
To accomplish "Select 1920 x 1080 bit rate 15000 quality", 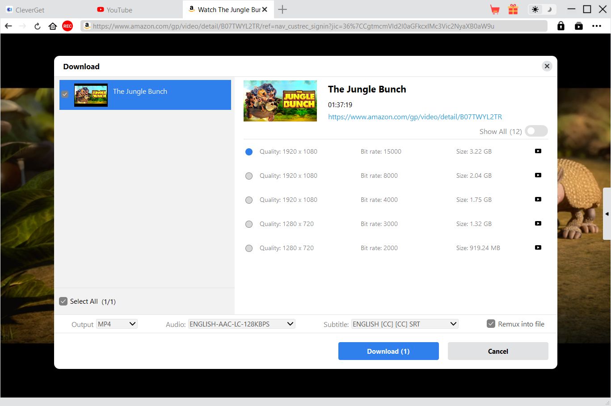I will [249, 152].
